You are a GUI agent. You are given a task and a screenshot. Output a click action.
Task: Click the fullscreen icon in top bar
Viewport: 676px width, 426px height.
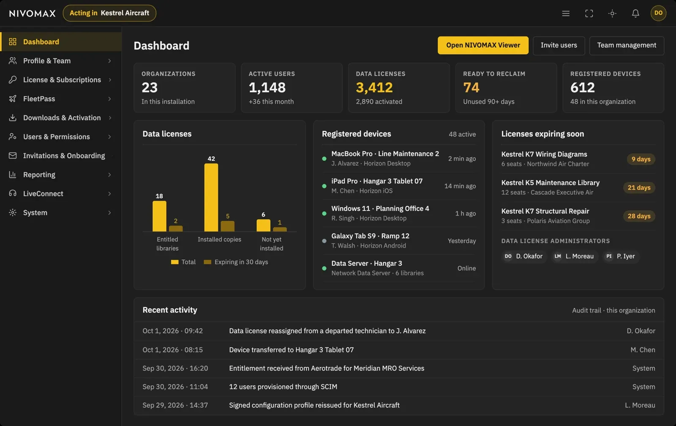(x=589, y=13)
